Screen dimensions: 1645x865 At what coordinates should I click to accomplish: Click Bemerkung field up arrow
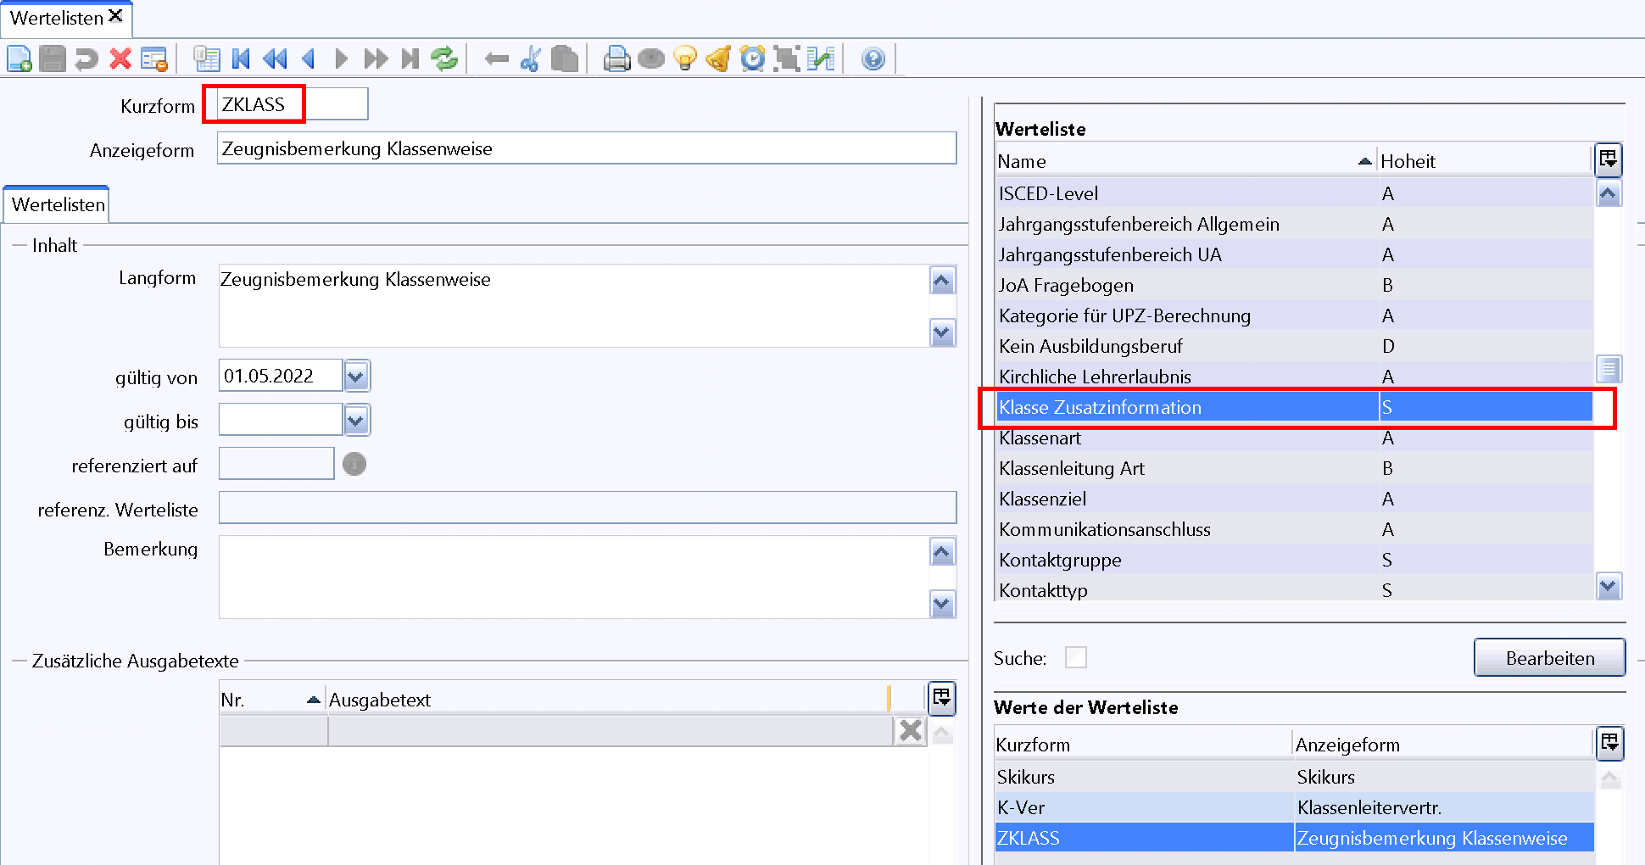[x=942, y=553]
